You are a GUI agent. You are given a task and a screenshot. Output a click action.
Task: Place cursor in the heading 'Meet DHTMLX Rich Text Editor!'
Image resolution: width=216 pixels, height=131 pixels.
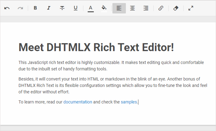pos(96,47)
